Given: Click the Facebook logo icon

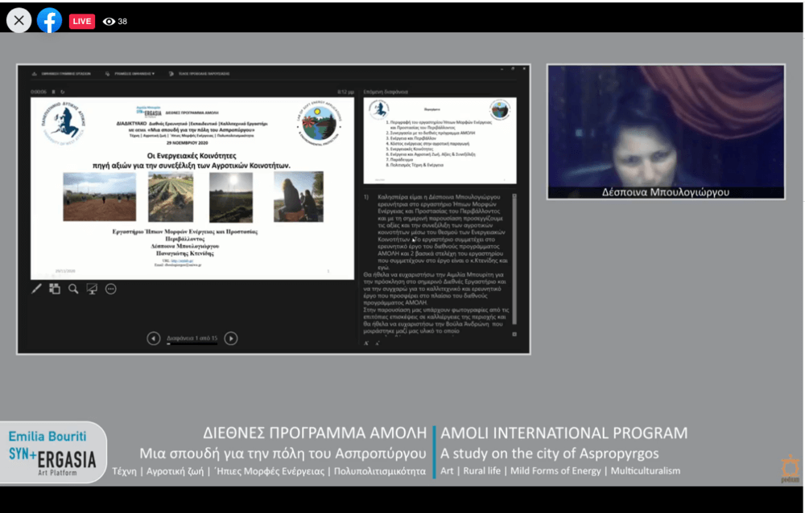Looking at the screenshot, I should (x=49, y=20).
